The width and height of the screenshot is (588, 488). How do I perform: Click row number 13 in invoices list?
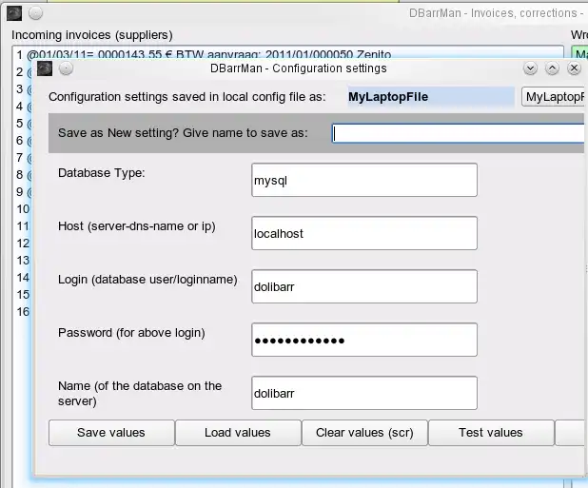[x=23, y=260]
